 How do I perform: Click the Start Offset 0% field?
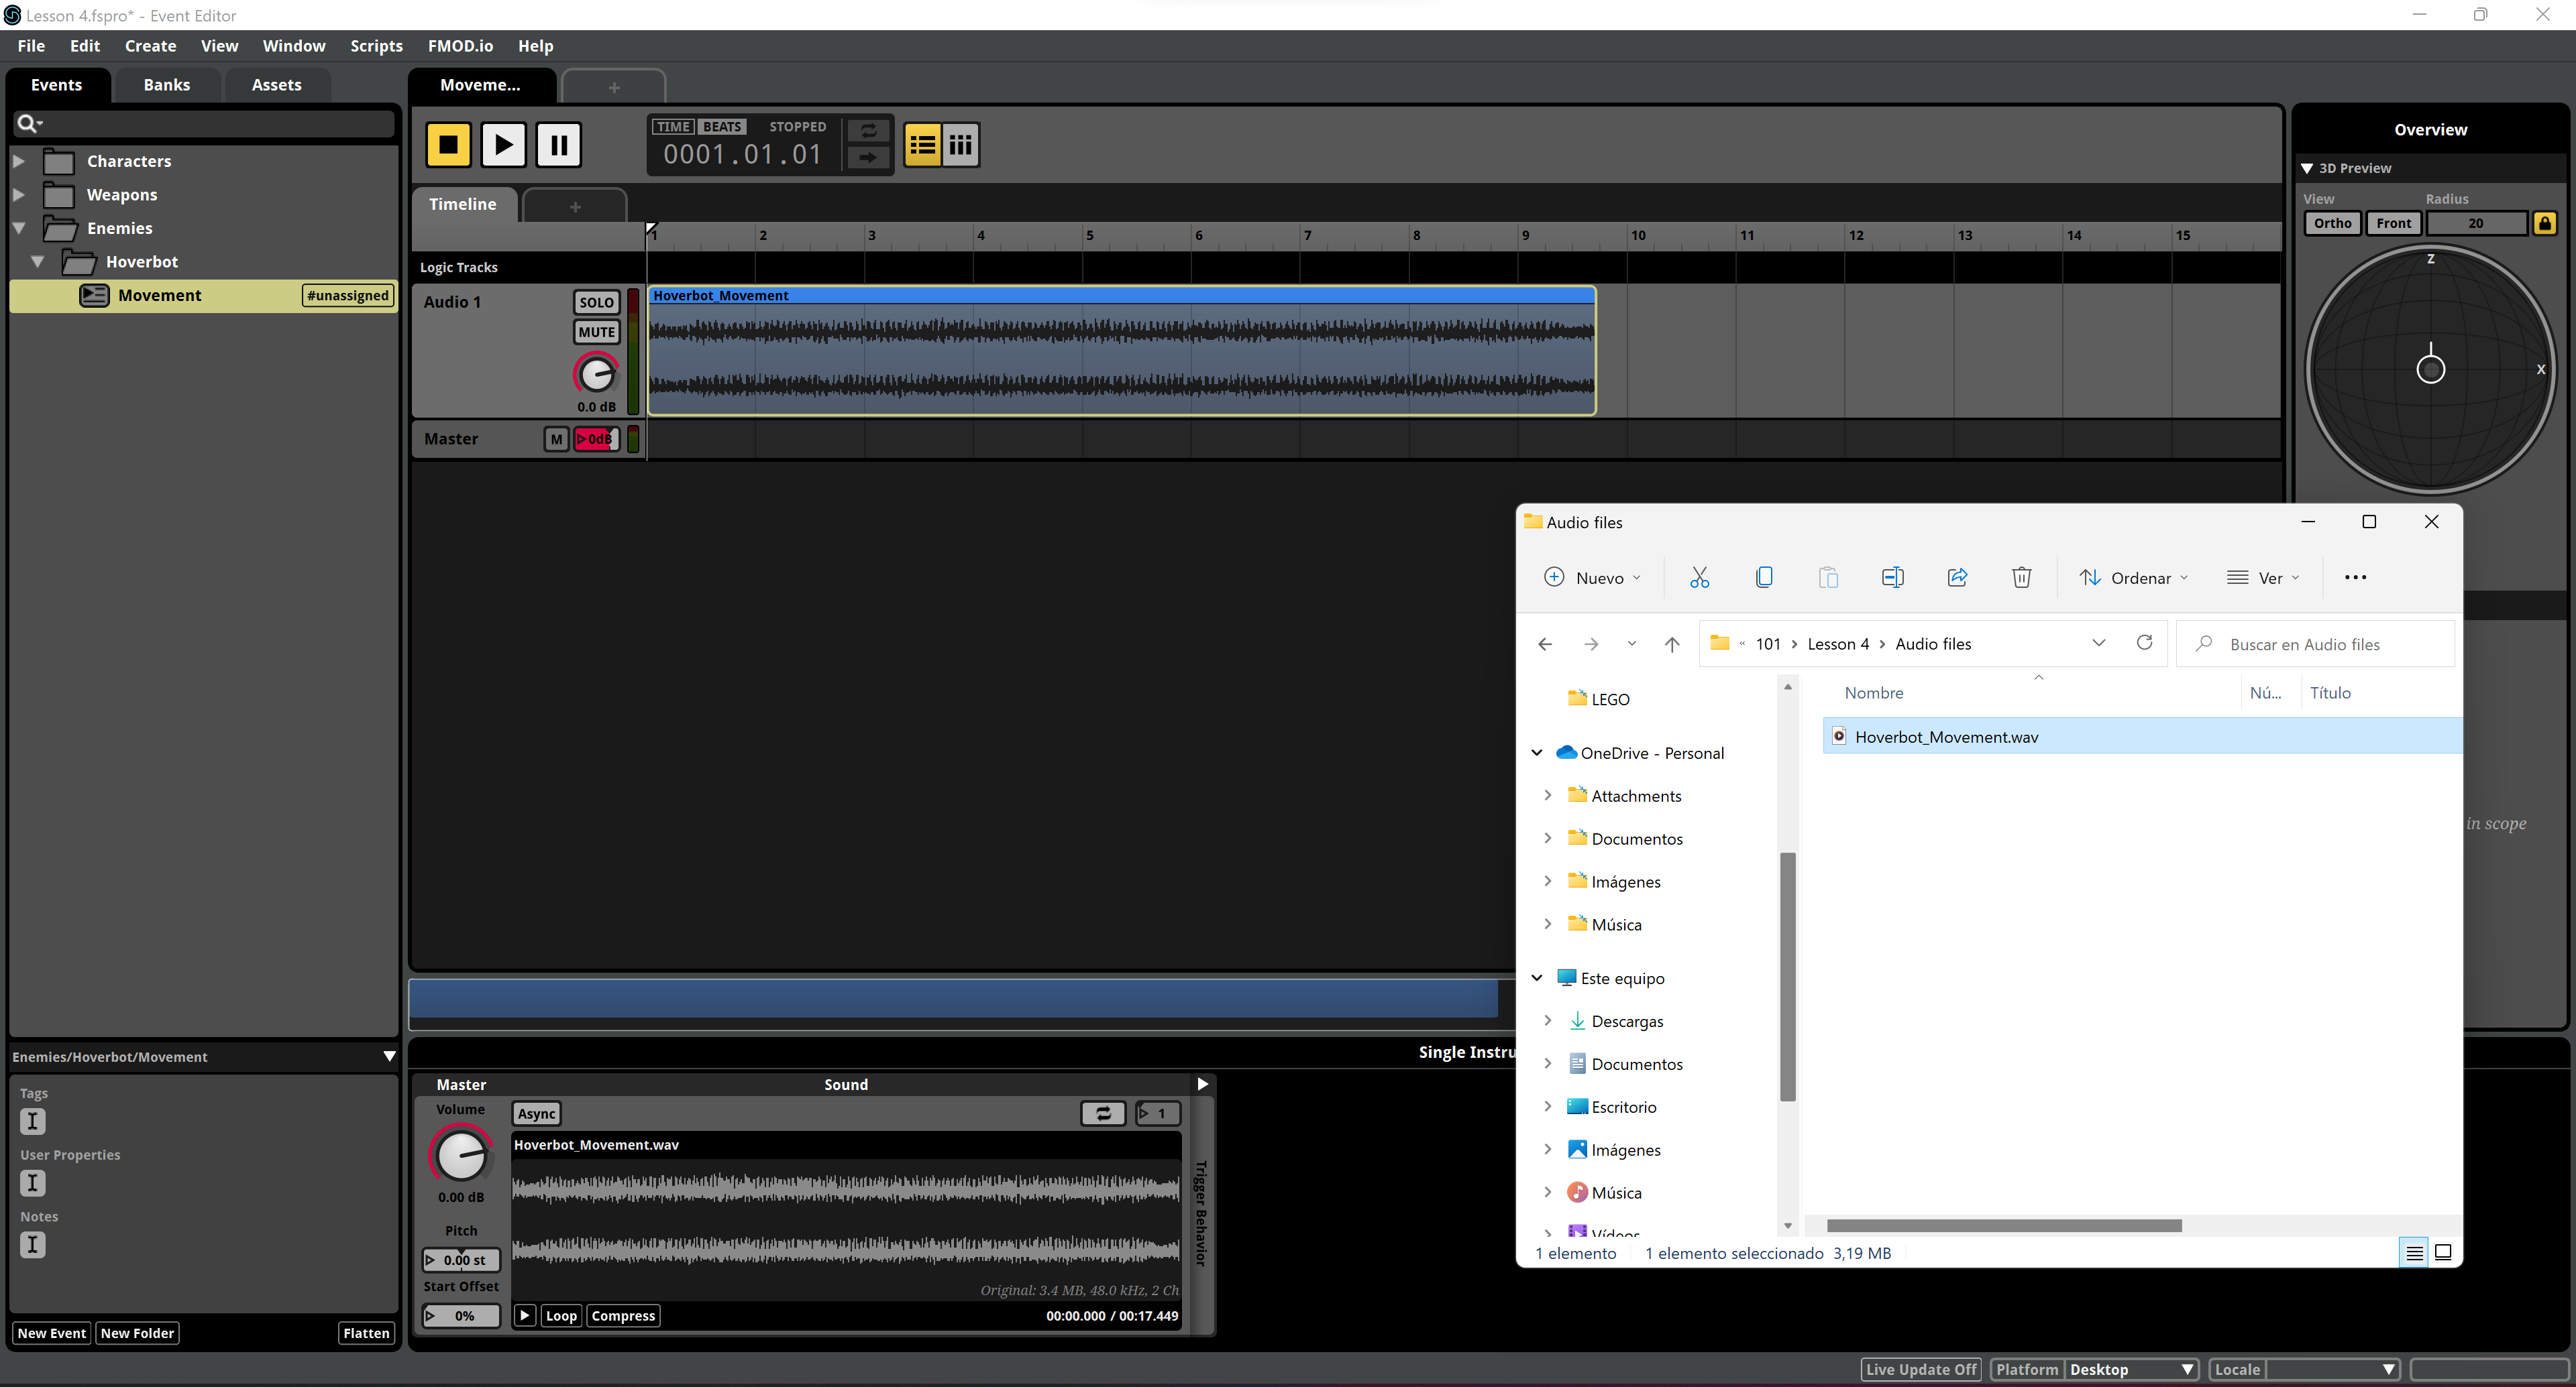pos(461,1316)
